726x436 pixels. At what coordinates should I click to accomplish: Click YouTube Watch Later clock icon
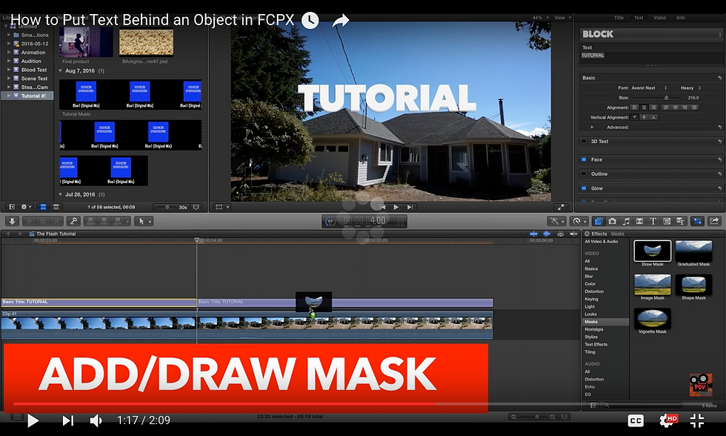(310, 20)
